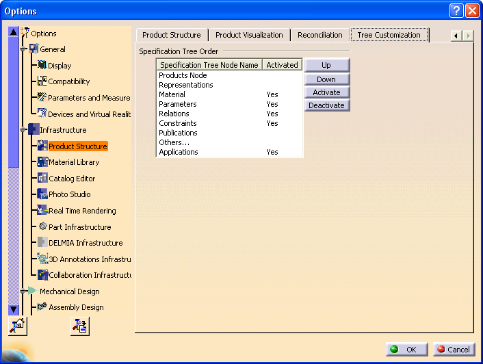Viewport: 483px width, 364px height.
Task: Select the Representations row
Action: click(229, 85)
